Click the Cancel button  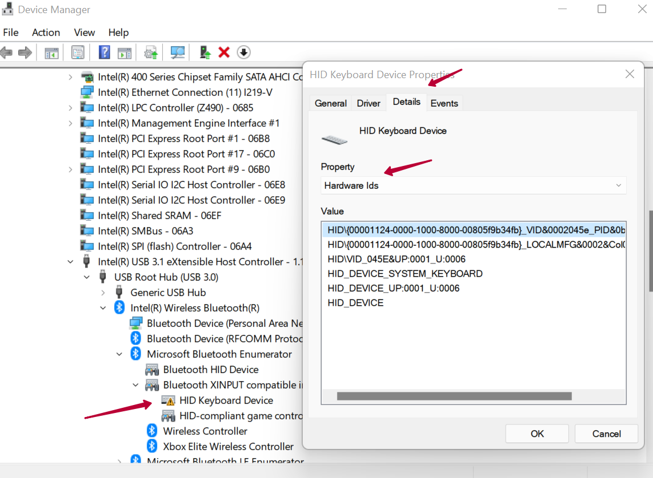click(x=606, y=434)
